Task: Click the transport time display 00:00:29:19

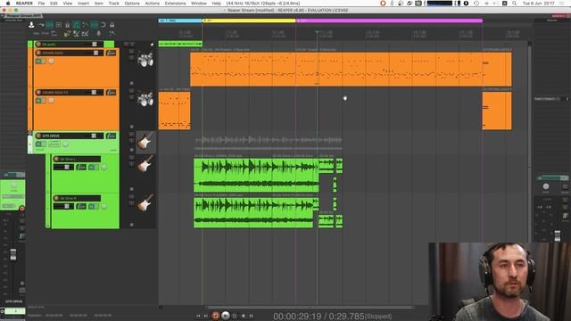Action: 297,317
